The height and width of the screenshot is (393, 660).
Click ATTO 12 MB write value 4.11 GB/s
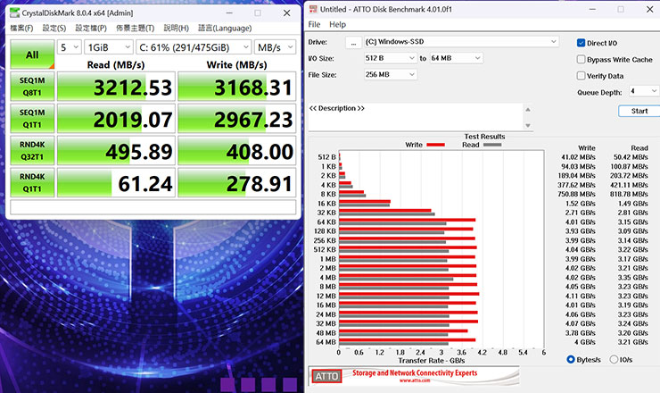coord(581,296)
